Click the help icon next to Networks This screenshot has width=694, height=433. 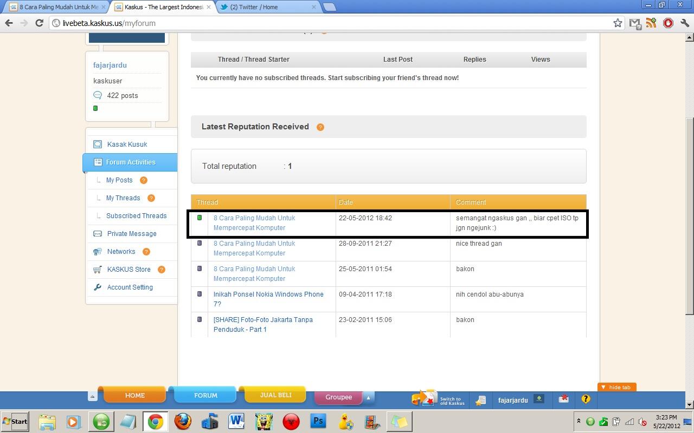(146, 252)
